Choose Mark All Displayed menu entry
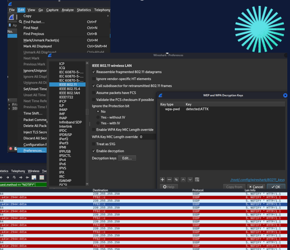Screen dimensions: 290x250 [38, 46]
